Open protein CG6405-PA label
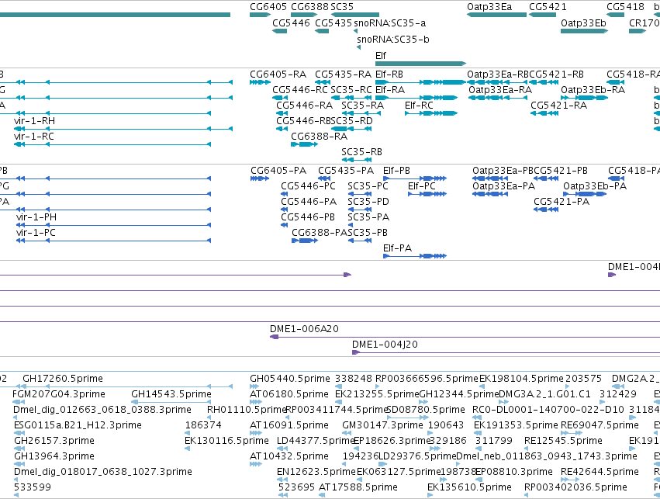This screenshot has height=499, width=660. 278,171
